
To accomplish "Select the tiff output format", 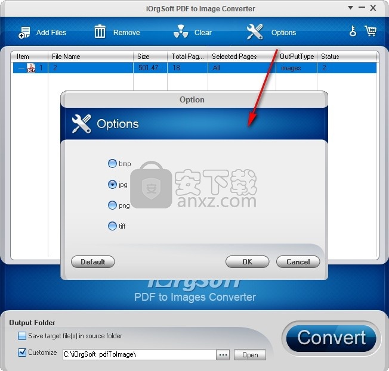I will click(112, 226).
